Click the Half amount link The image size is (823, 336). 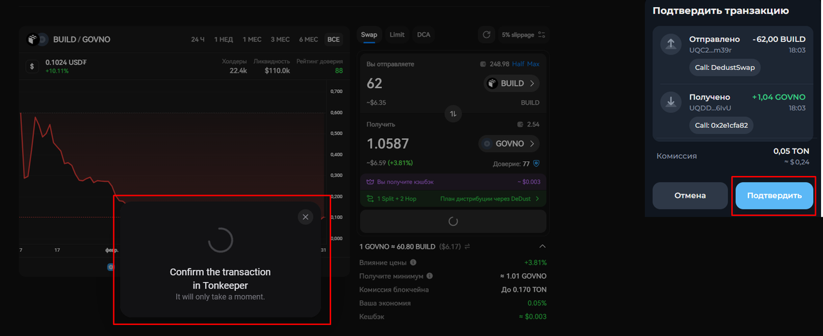pyautogui.click(x=518, y=64)
